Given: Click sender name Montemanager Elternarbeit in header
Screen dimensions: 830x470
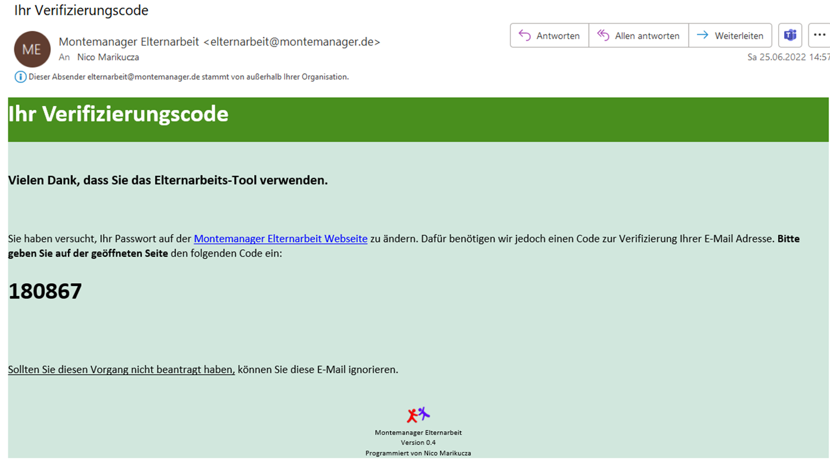Looking at the screenshot, I should tap(129, 42).
